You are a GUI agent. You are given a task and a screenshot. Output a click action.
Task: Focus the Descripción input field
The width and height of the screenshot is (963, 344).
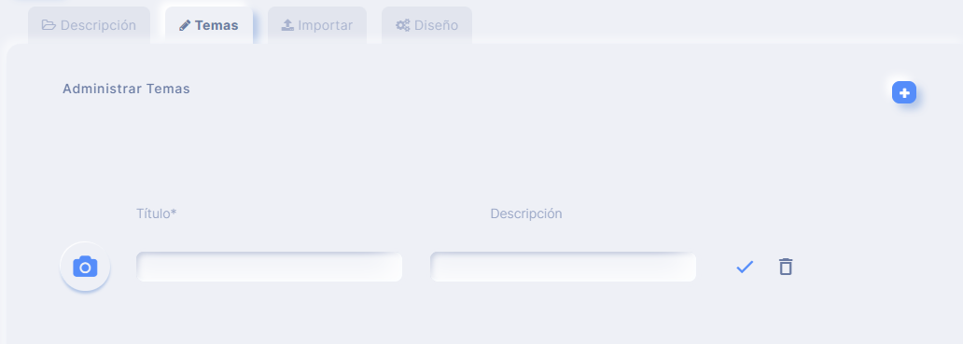(x=564, y=267)
